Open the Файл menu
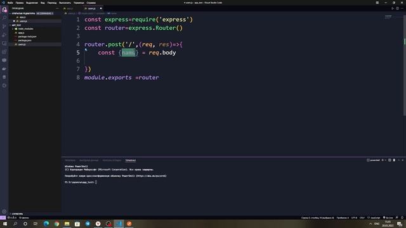The image size is (406, 228). [10, 3]
